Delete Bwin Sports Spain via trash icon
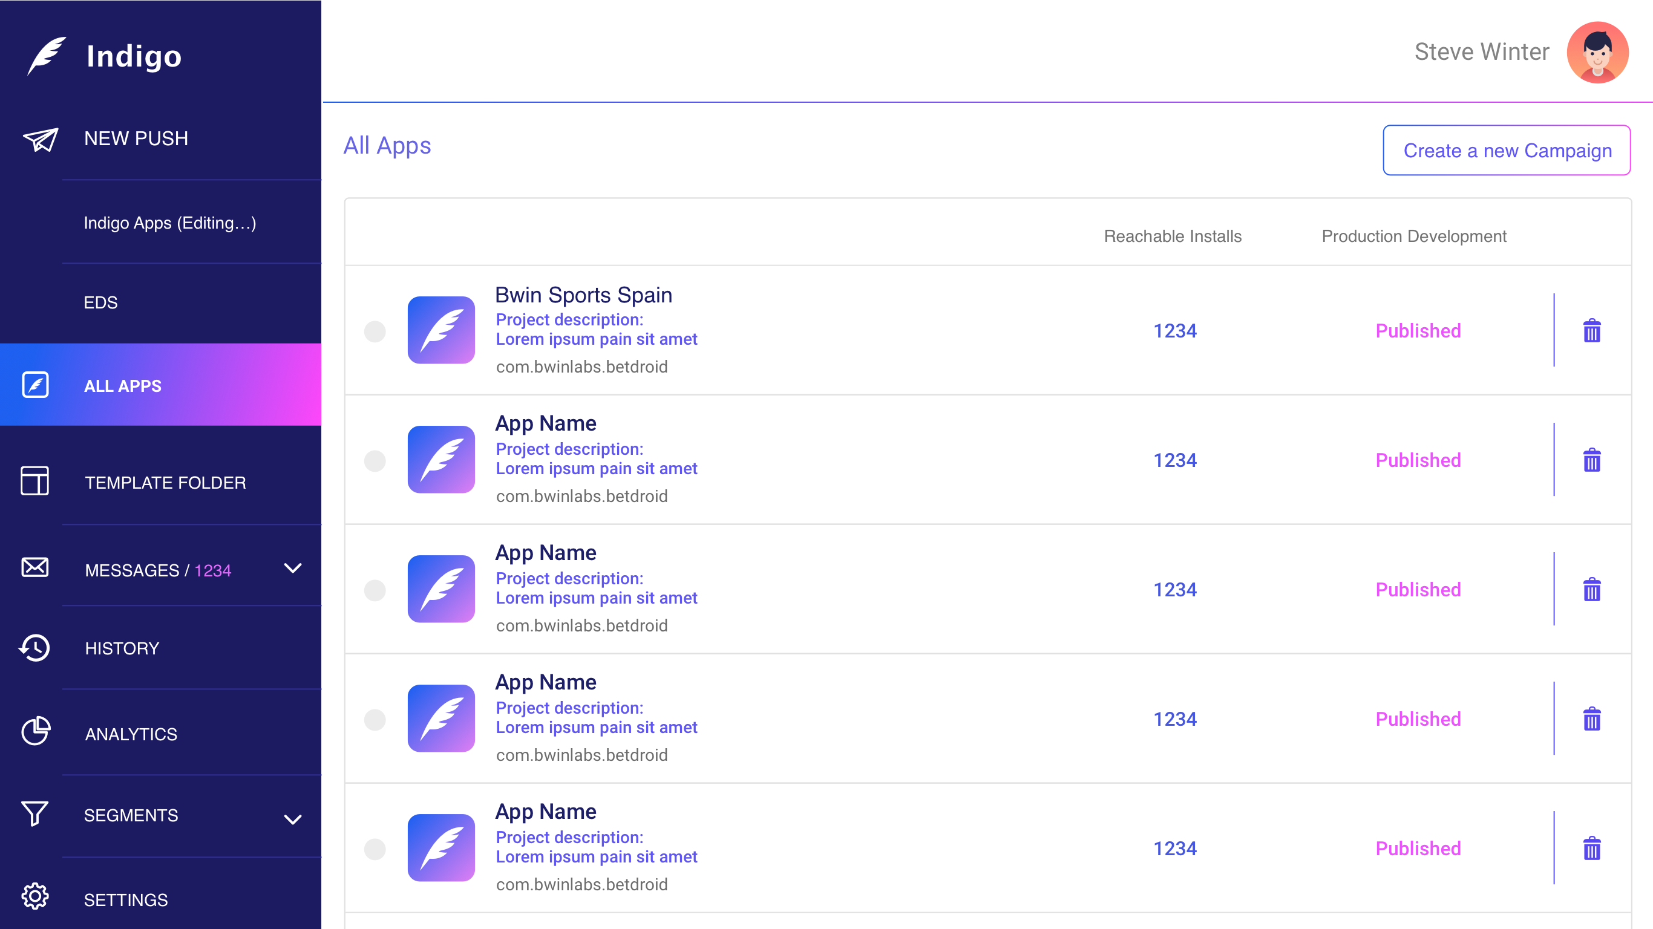The width and height of the screenshot is (1653, 929). point(1591,331)
